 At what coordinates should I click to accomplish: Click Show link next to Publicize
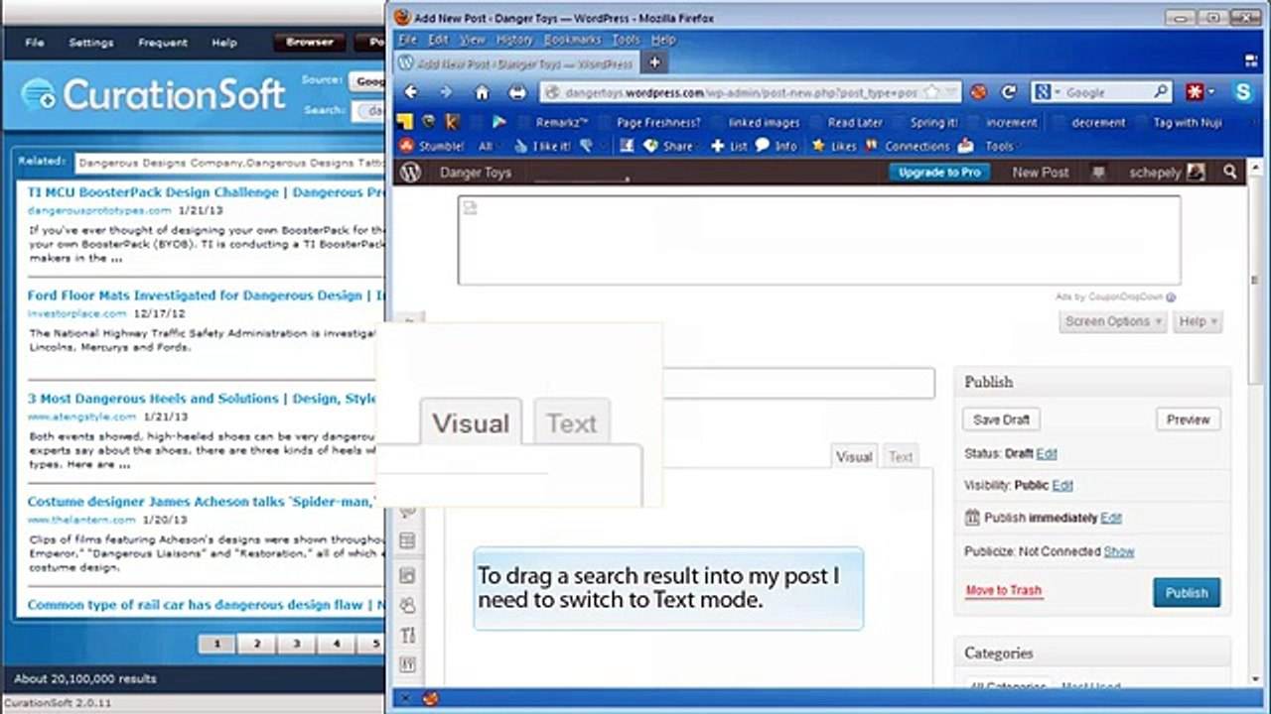tap(1119, 551)
